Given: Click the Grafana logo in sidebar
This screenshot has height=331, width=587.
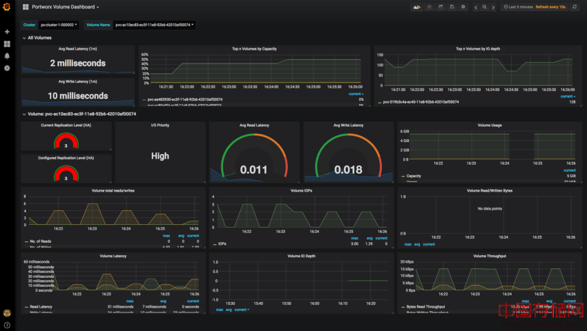Looking at the screenshot, I should coord(7,7).
